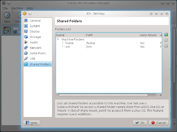The width and height of the screenshot is (177, 132).
Task: Sort by the Path column header
Action: pyautogui.click(x=112, y=35)
